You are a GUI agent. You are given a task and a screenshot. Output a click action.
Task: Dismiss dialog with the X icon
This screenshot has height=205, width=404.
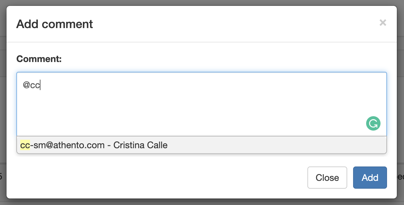click(383, 23)
